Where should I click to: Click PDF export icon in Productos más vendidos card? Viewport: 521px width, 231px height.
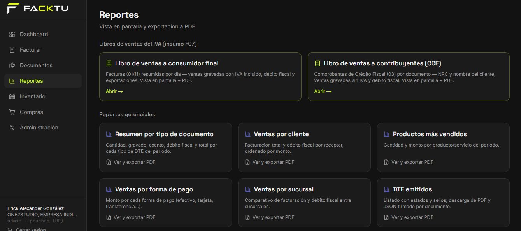coord(386,162)
